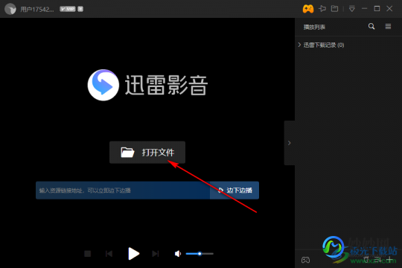Click the small badge right of the VIP label
The height and width of the screenshot is (268, 402).
click(x=80, y=9)
